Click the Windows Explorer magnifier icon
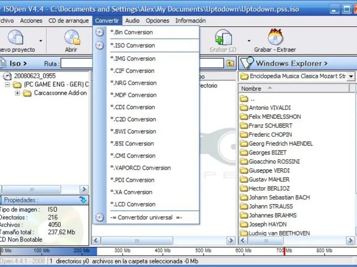The height and width of the screenshot is (267, 357). click(247, 63)
